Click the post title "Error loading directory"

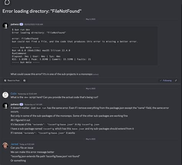point(42,11)
